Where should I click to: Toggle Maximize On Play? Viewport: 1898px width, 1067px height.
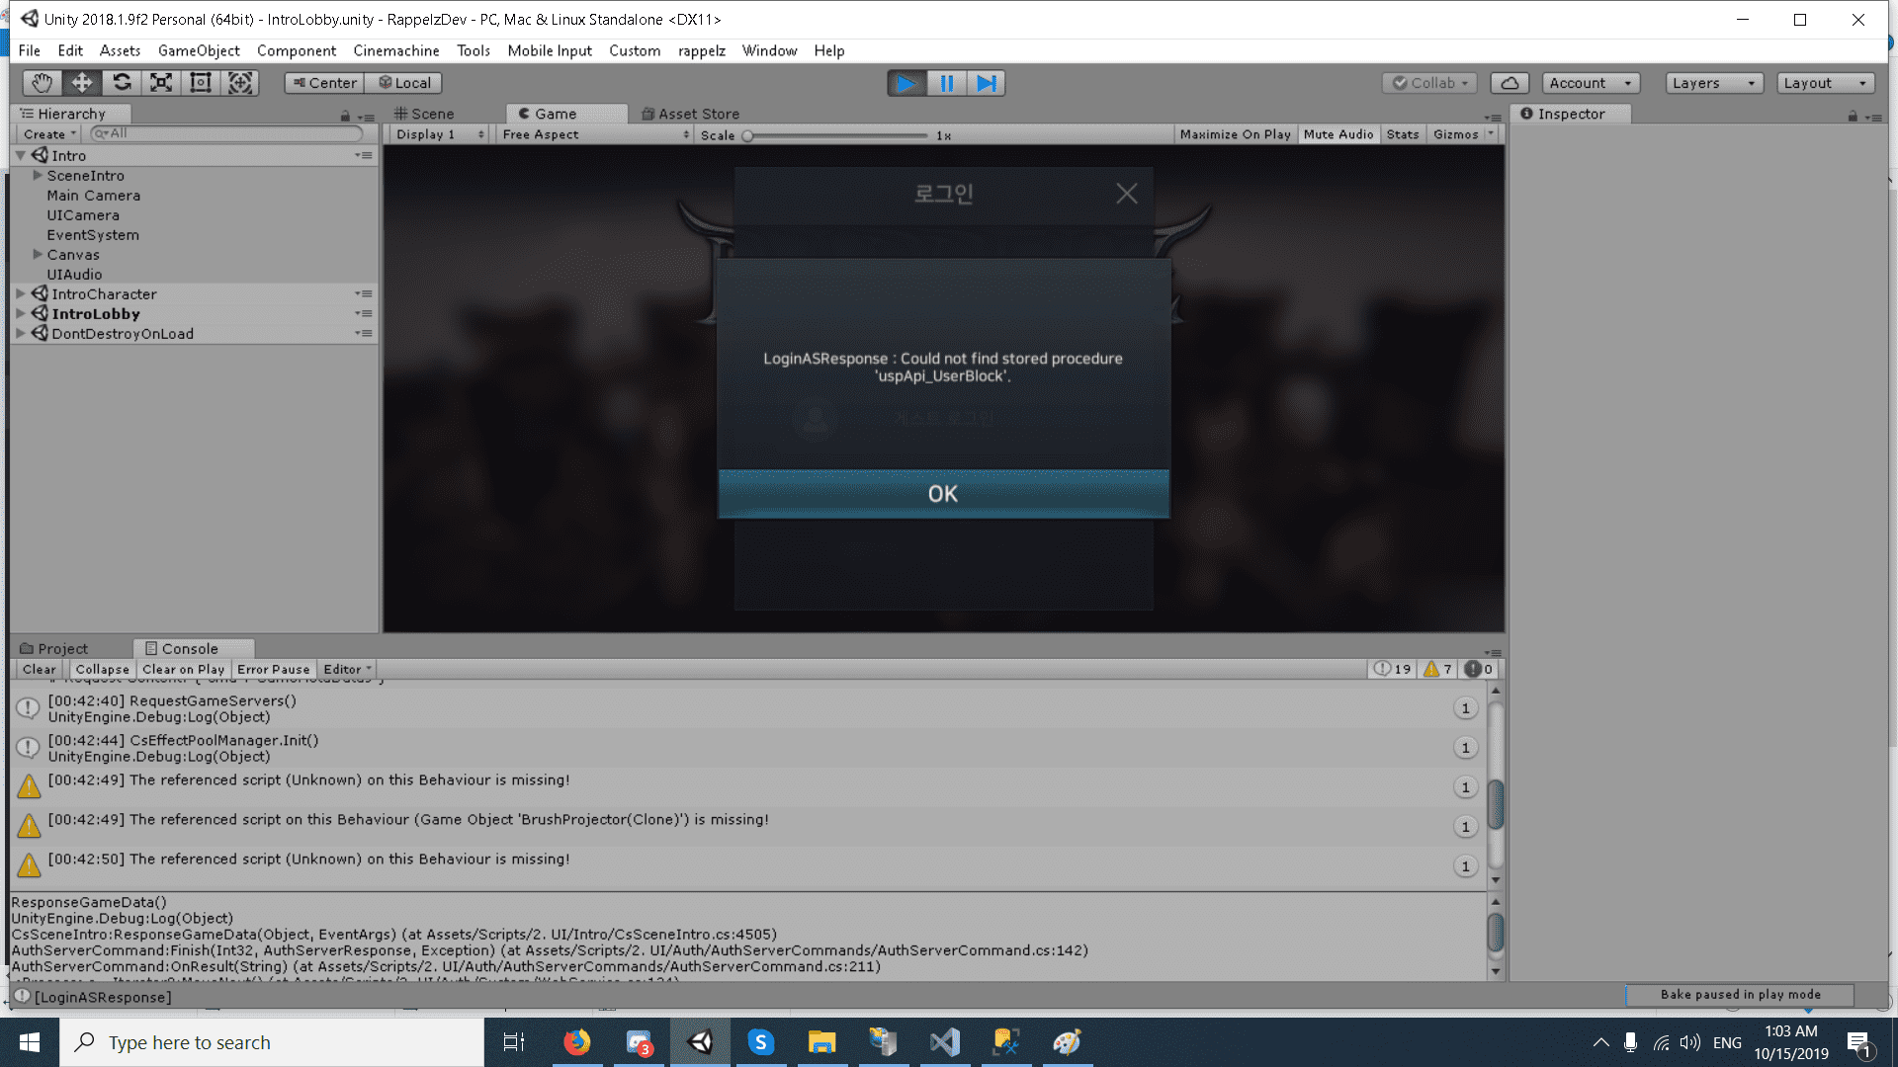tap(1235, 134)
